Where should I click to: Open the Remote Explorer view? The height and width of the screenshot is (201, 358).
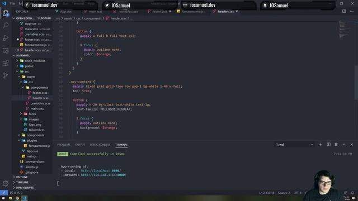[6, 50]
